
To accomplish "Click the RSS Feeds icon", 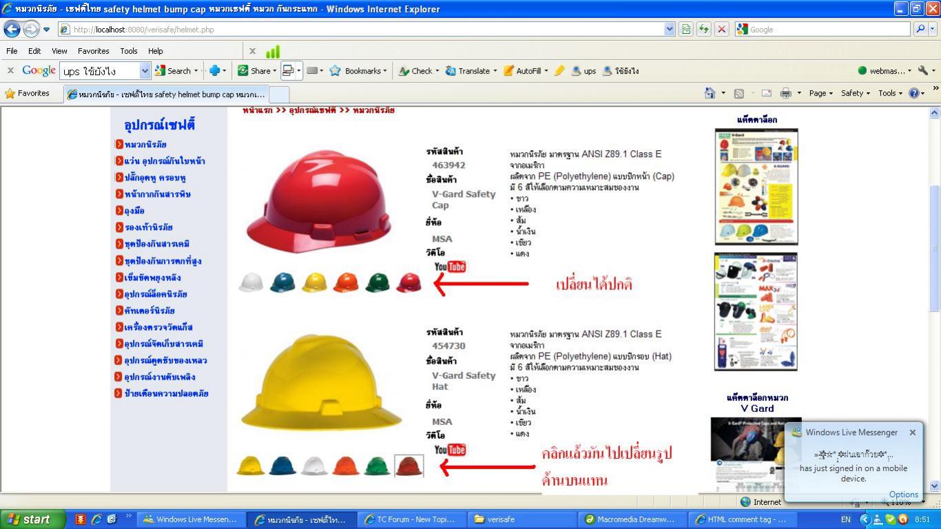I will pos(739,93).
